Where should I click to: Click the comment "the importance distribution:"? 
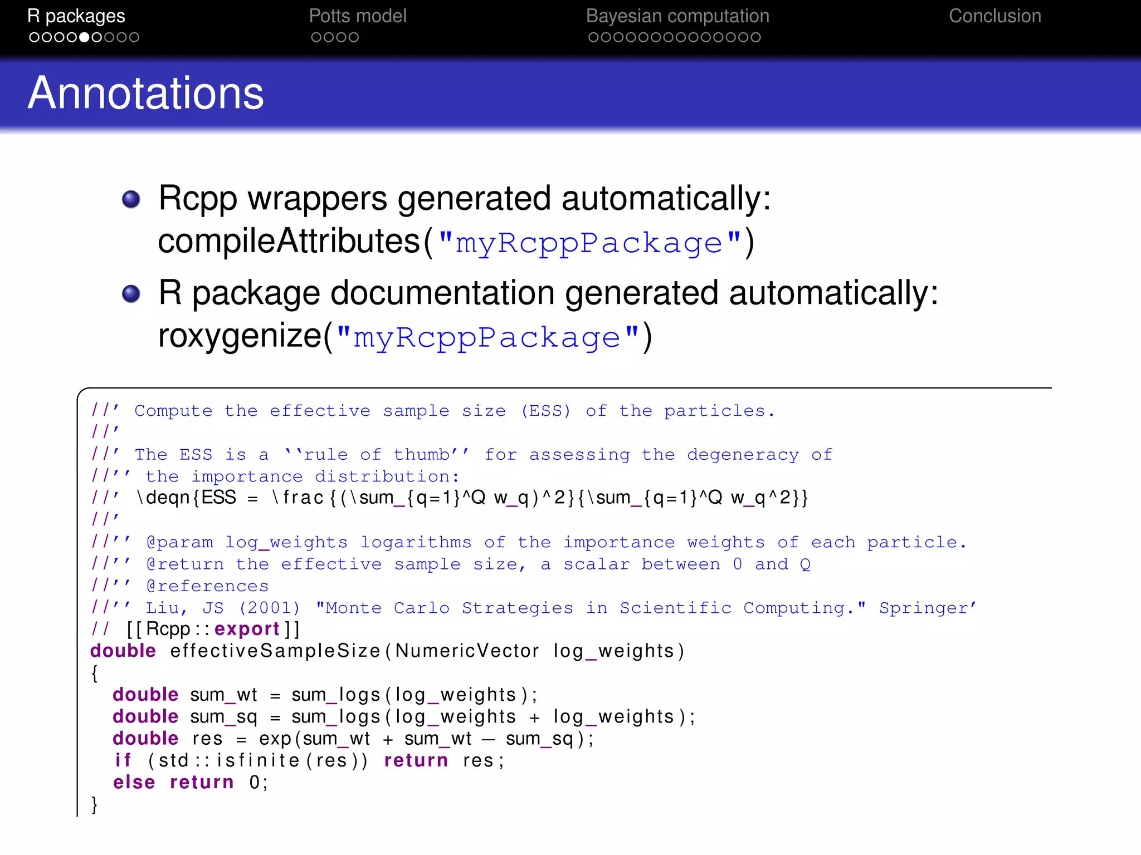[275, 476]
